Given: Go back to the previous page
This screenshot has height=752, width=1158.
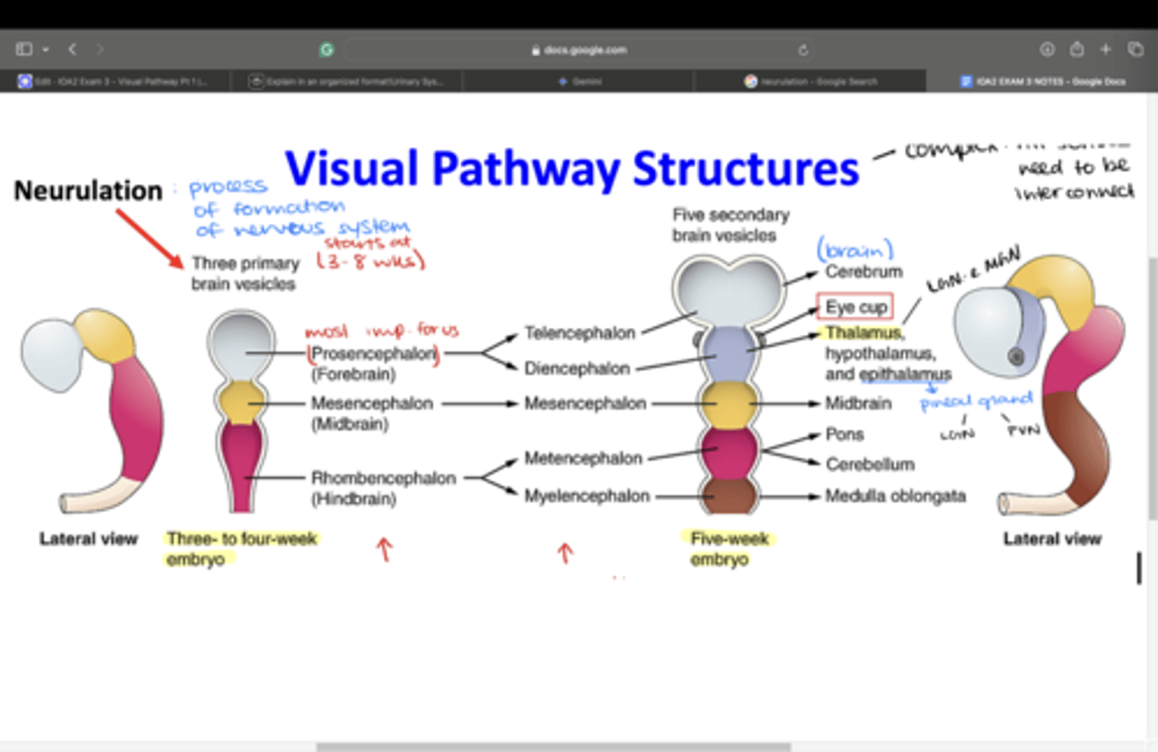Looking at the screenshot, I should (x=72, y=50).
